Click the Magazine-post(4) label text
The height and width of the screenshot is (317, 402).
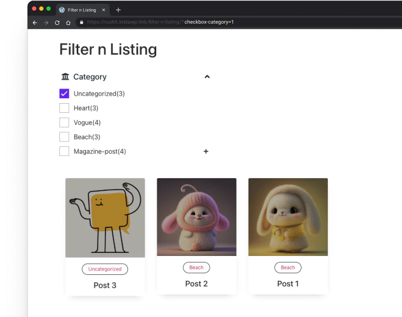click(100, 151)
